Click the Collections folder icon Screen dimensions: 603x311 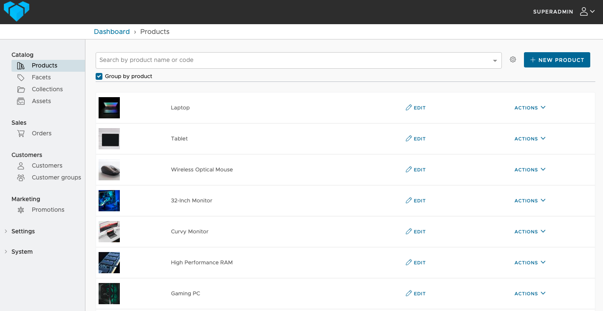pos(21,89)
